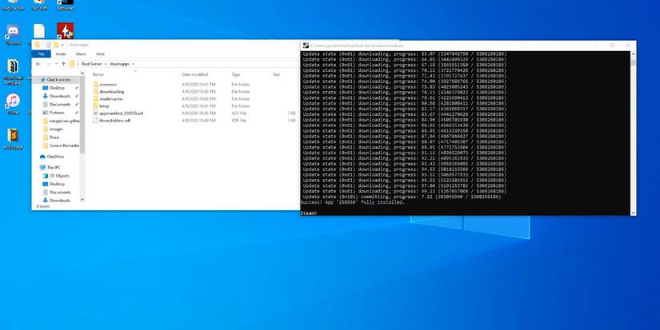
Task: Open the View ribbon tab
Action: tap(100, 54)
